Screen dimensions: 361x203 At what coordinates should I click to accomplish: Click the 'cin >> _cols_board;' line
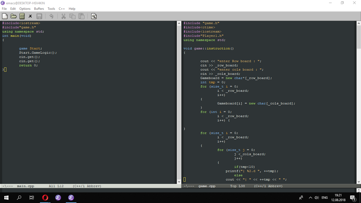click(220, 74)
